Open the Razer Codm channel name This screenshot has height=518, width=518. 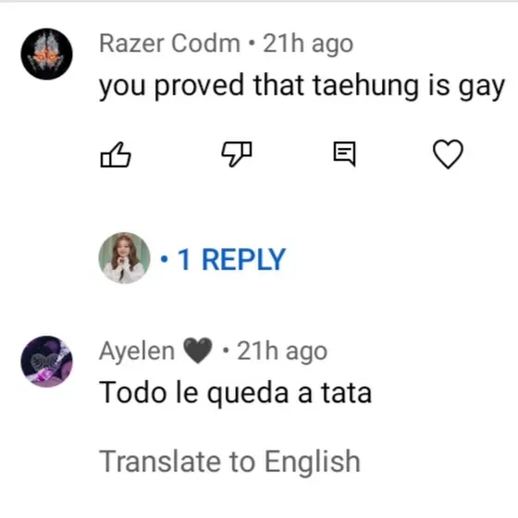click(x=169, y=43)
